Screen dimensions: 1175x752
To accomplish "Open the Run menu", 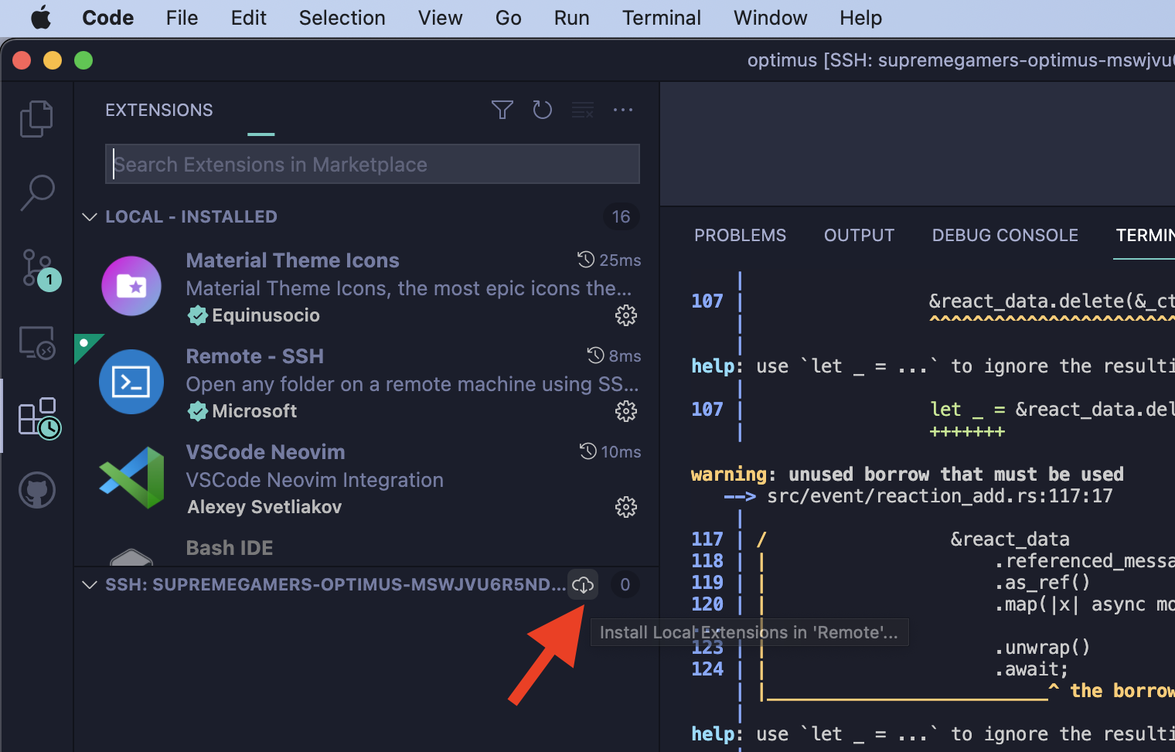I will click(x=572, y=18).
